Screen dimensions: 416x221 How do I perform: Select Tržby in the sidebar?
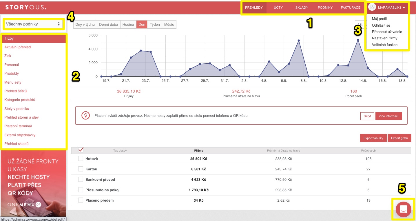click(34, 38)
